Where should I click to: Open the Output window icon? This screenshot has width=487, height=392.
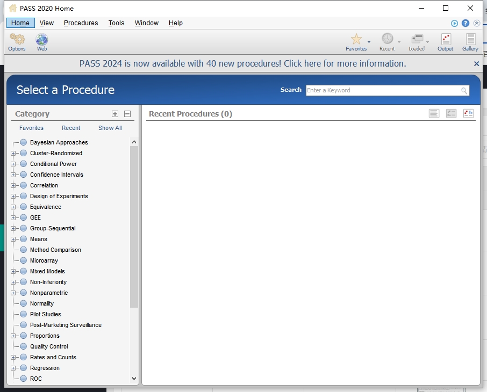coord(446,39)
